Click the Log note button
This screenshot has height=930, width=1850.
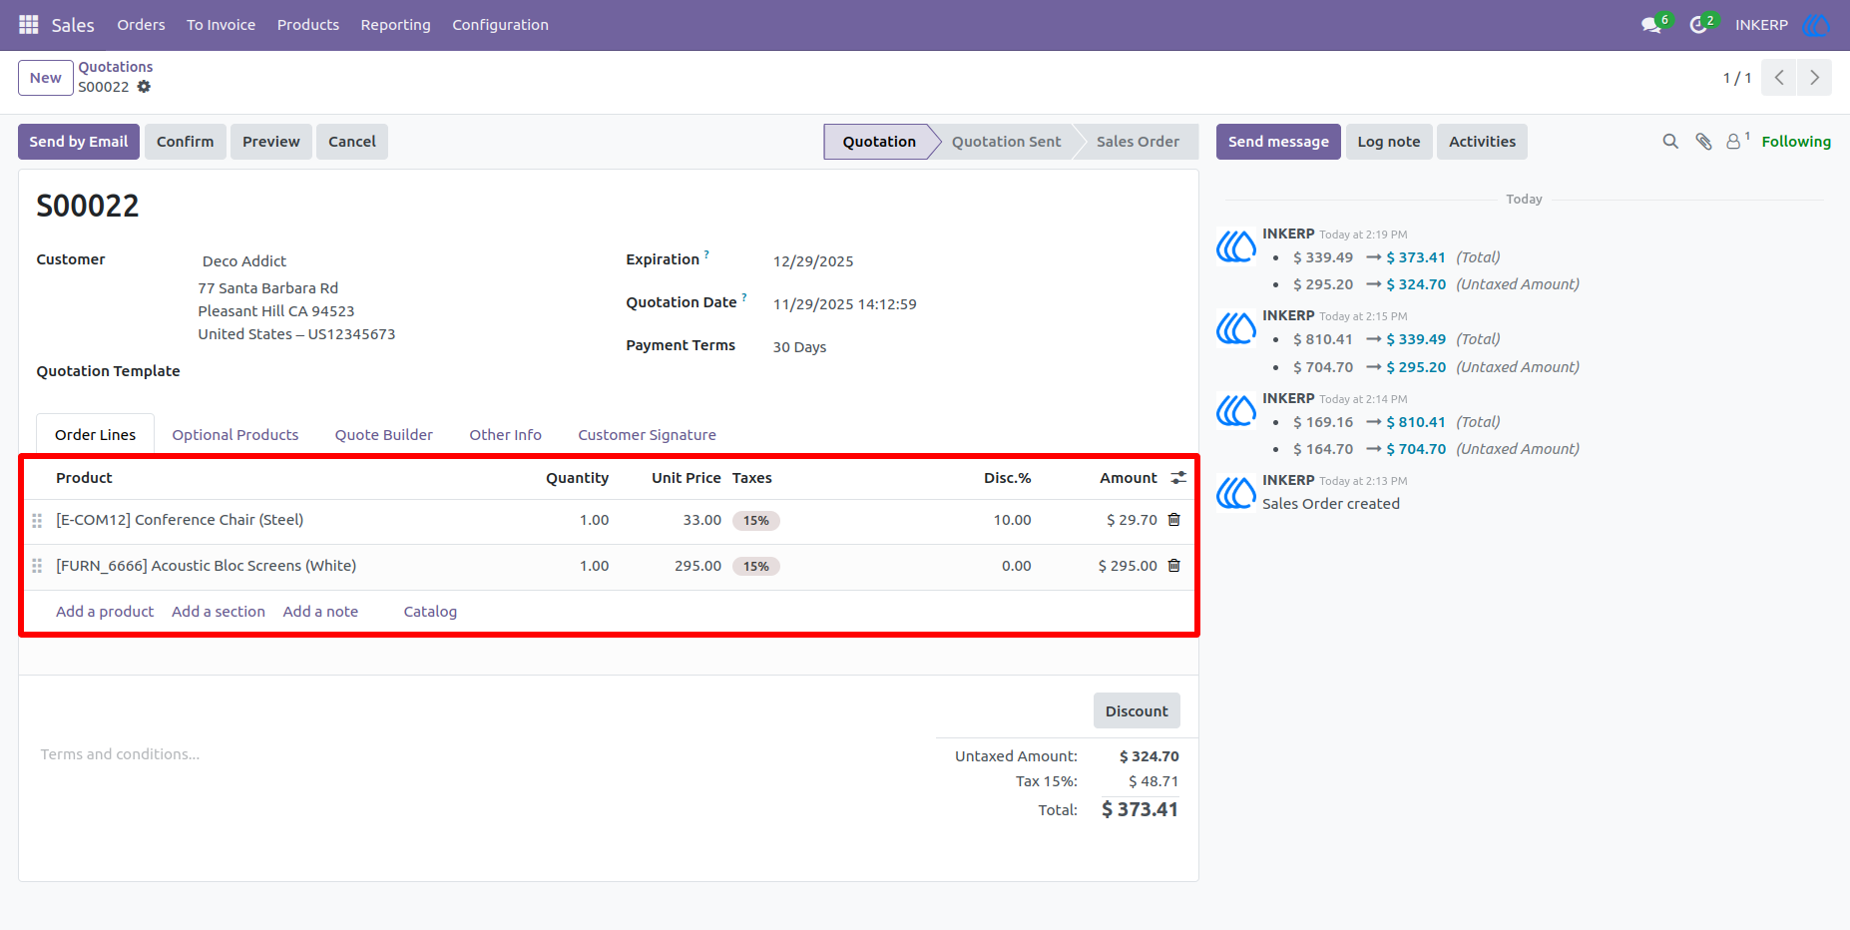1389,142
